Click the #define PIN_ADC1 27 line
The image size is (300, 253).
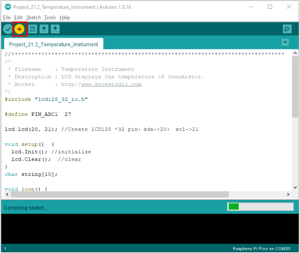[38, 114]
